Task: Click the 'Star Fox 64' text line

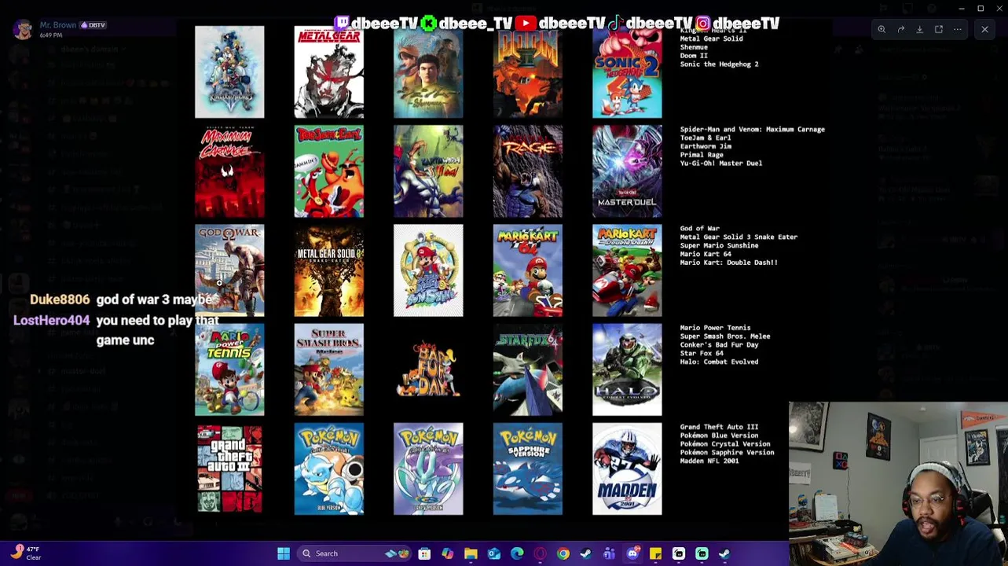Action: point(702,354)
